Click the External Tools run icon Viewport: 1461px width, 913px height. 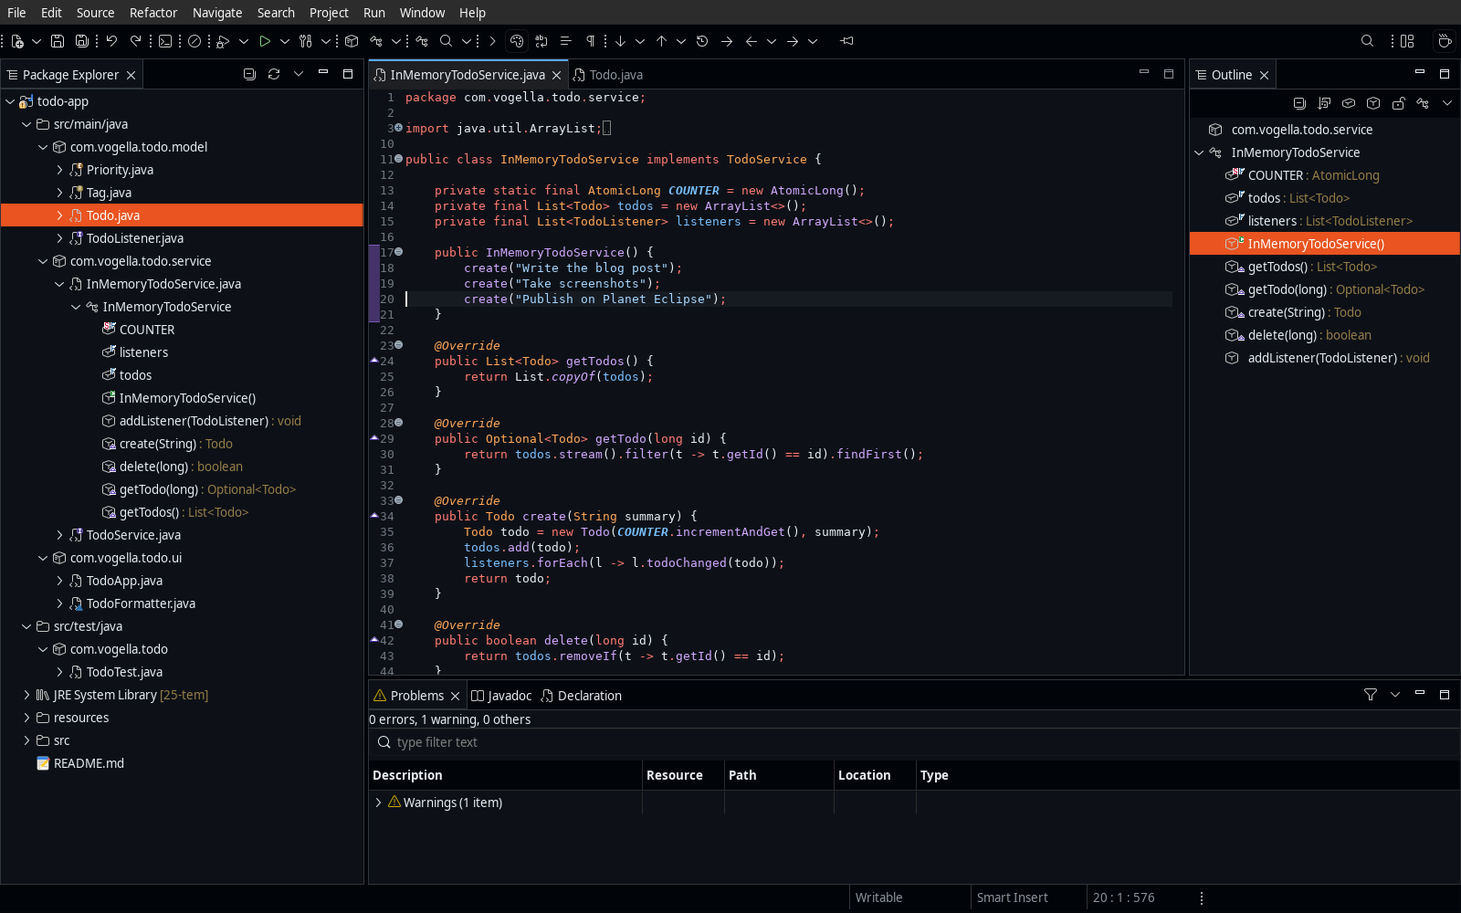(x=306, y=41)
